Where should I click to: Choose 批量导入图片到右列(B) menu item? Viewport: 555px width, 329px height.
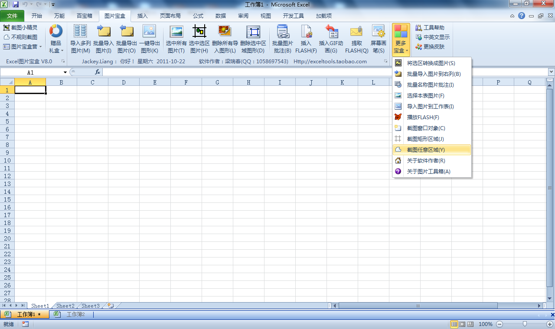click(x=431, y=74)
